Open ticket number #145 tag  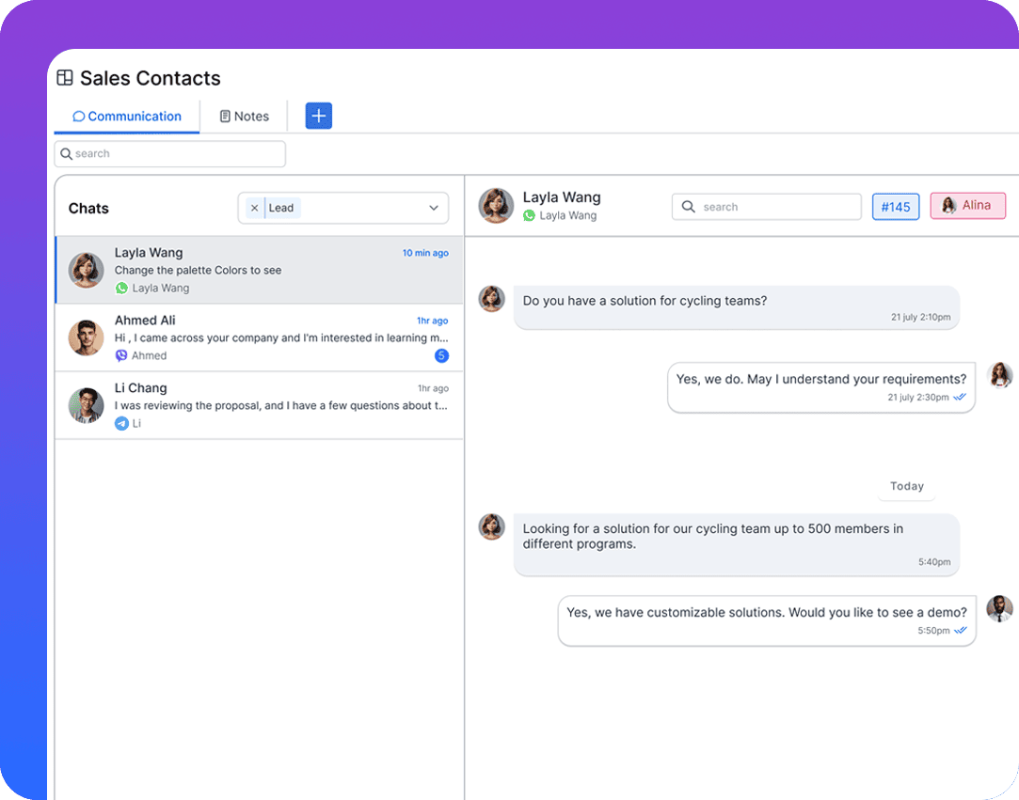895,207
